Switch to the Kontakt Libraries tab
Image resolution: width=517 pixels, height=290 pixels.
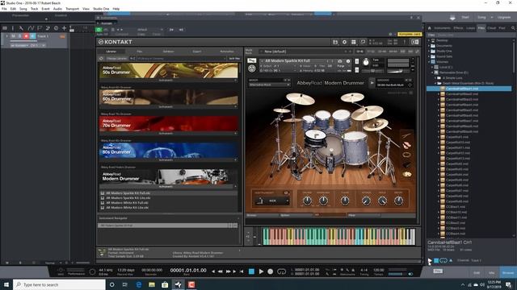[111, 52]
